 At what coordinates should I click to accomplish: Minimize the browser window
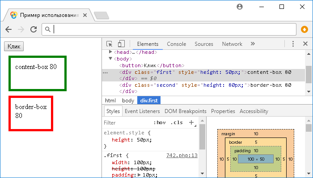[262, 7]
